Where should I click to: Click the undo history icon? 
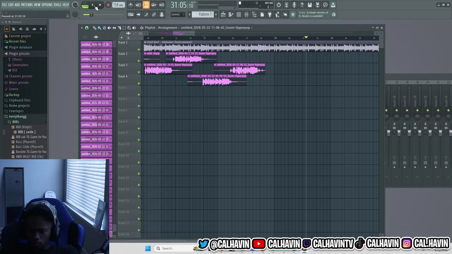click(279, 5)
